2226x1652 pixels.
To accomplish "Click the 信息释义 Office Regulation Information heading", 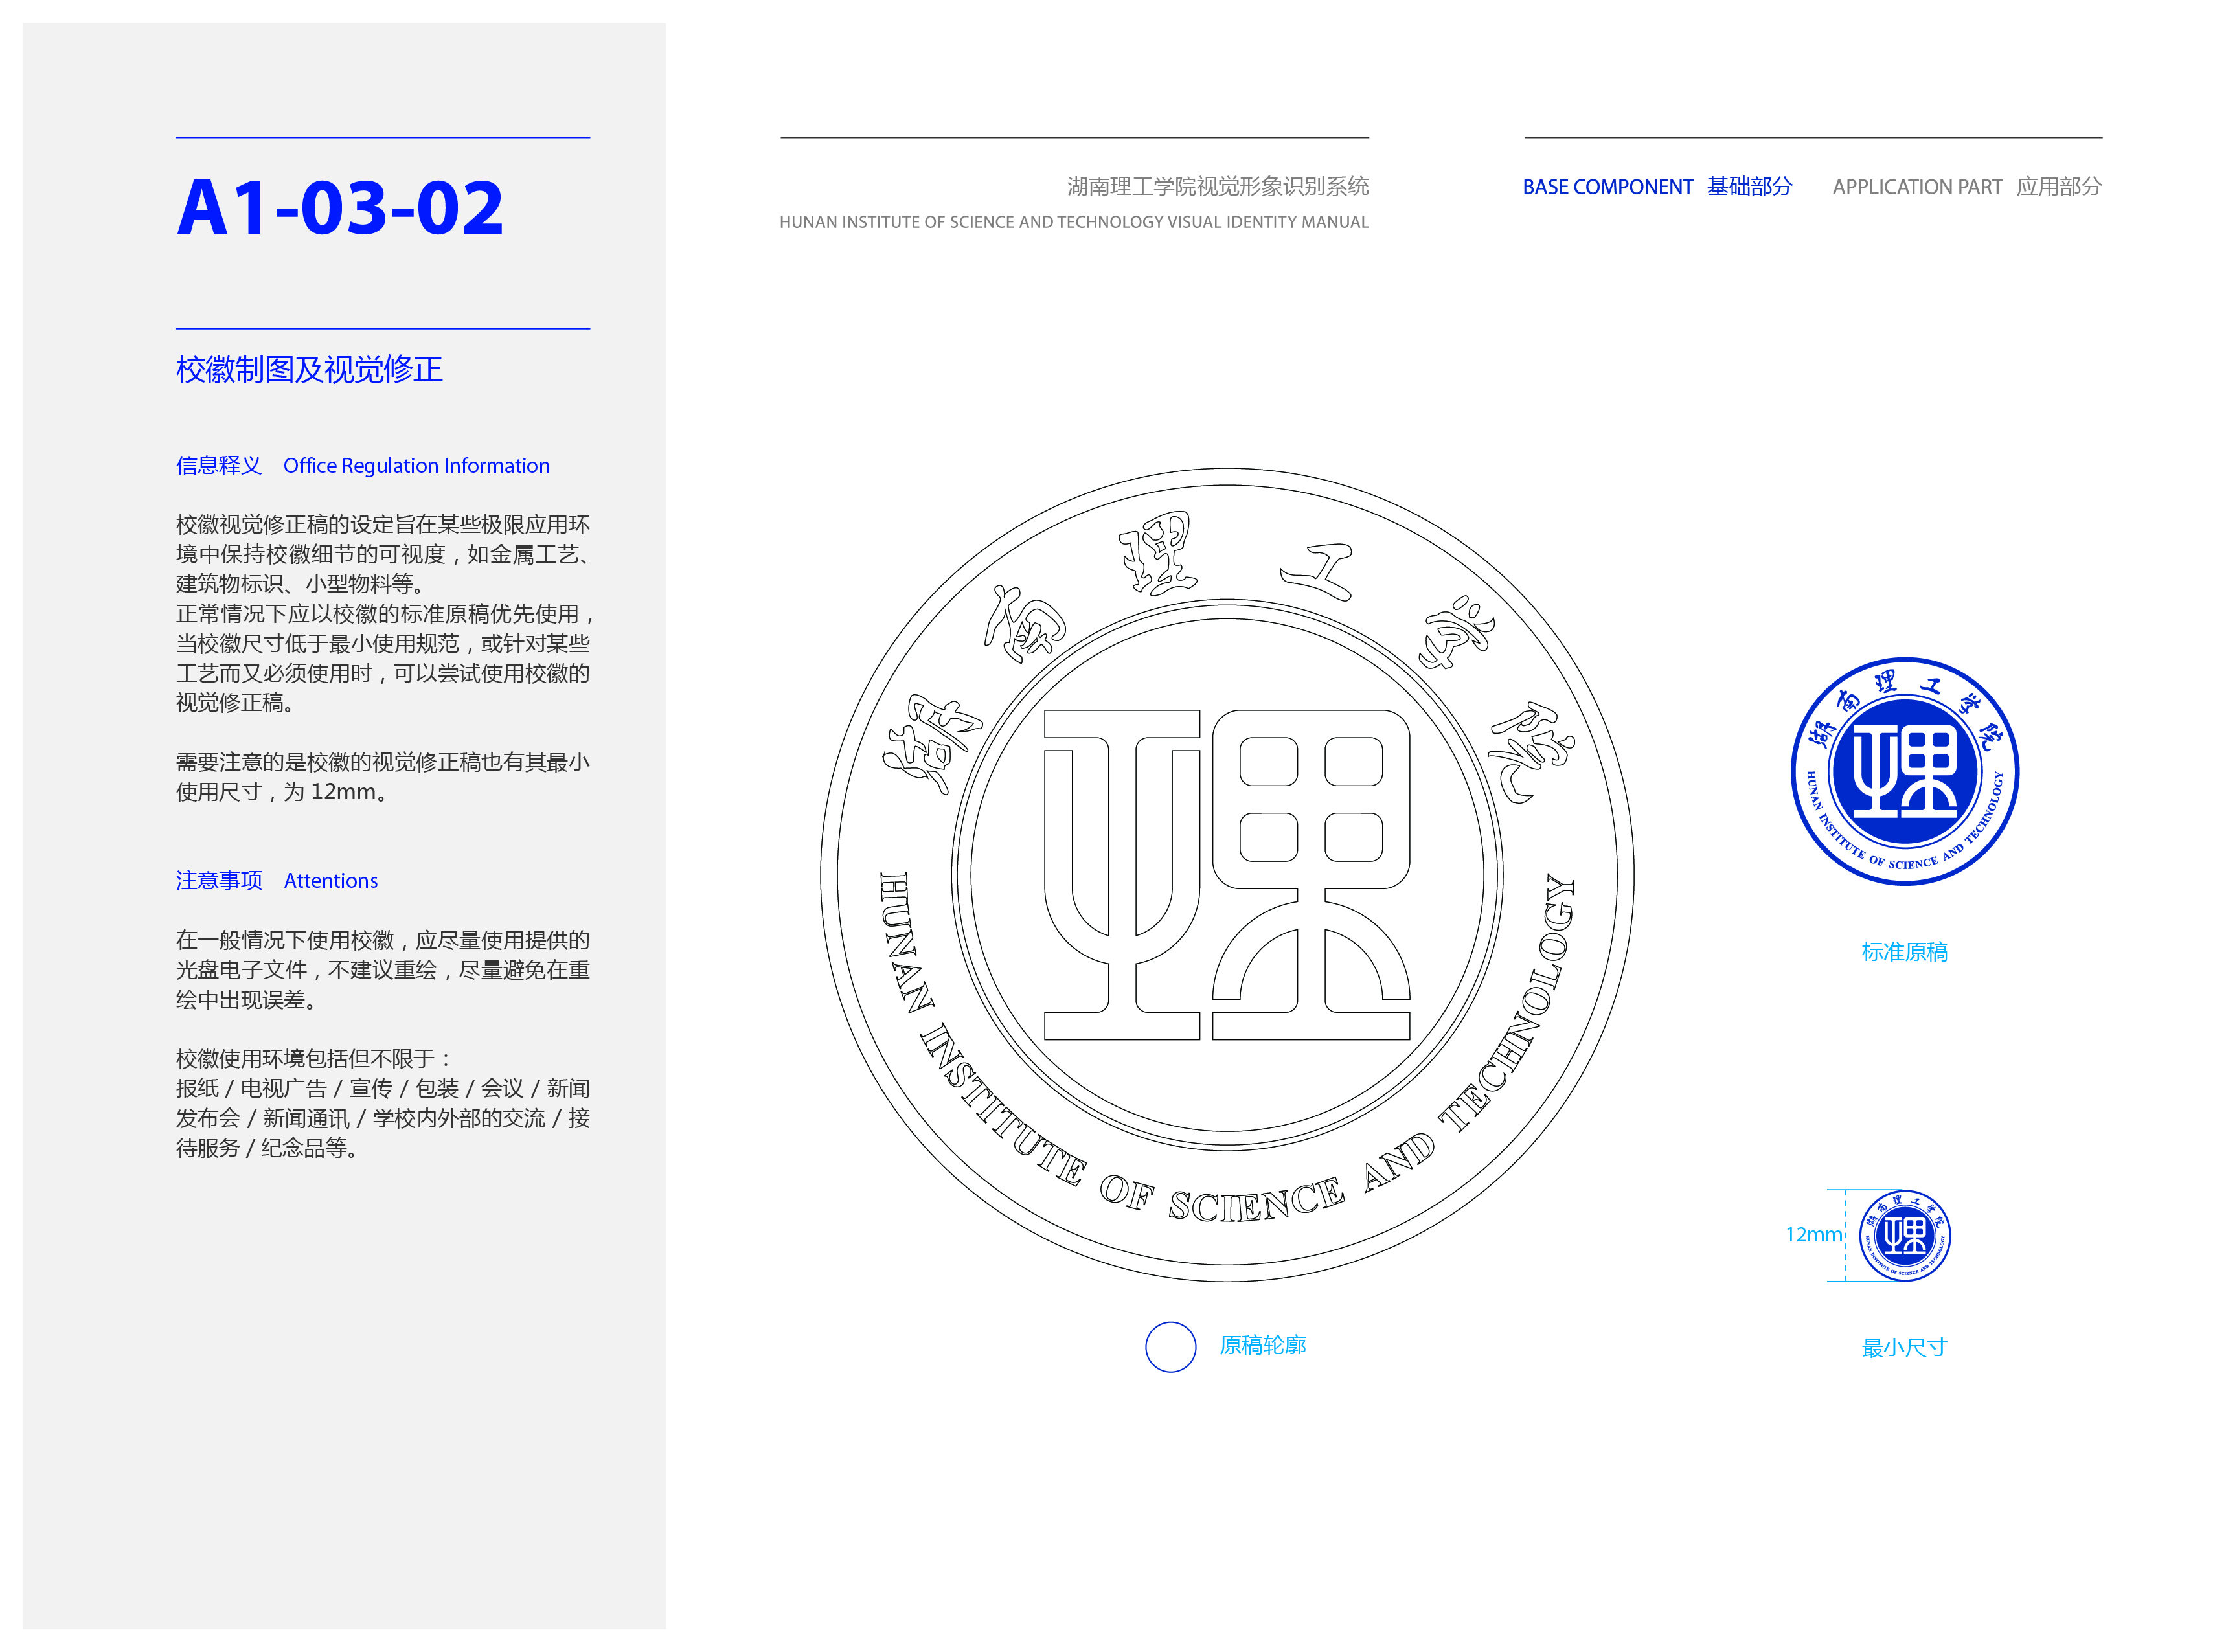I will pyautogui.click(x=362, y=466).
